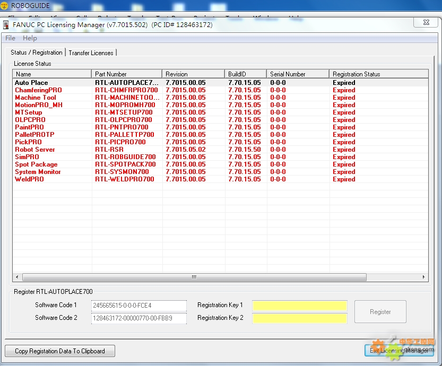The height and width of the screenshot is (366, 442).
Task: Select the Auto Place license row
Action: 220,83
